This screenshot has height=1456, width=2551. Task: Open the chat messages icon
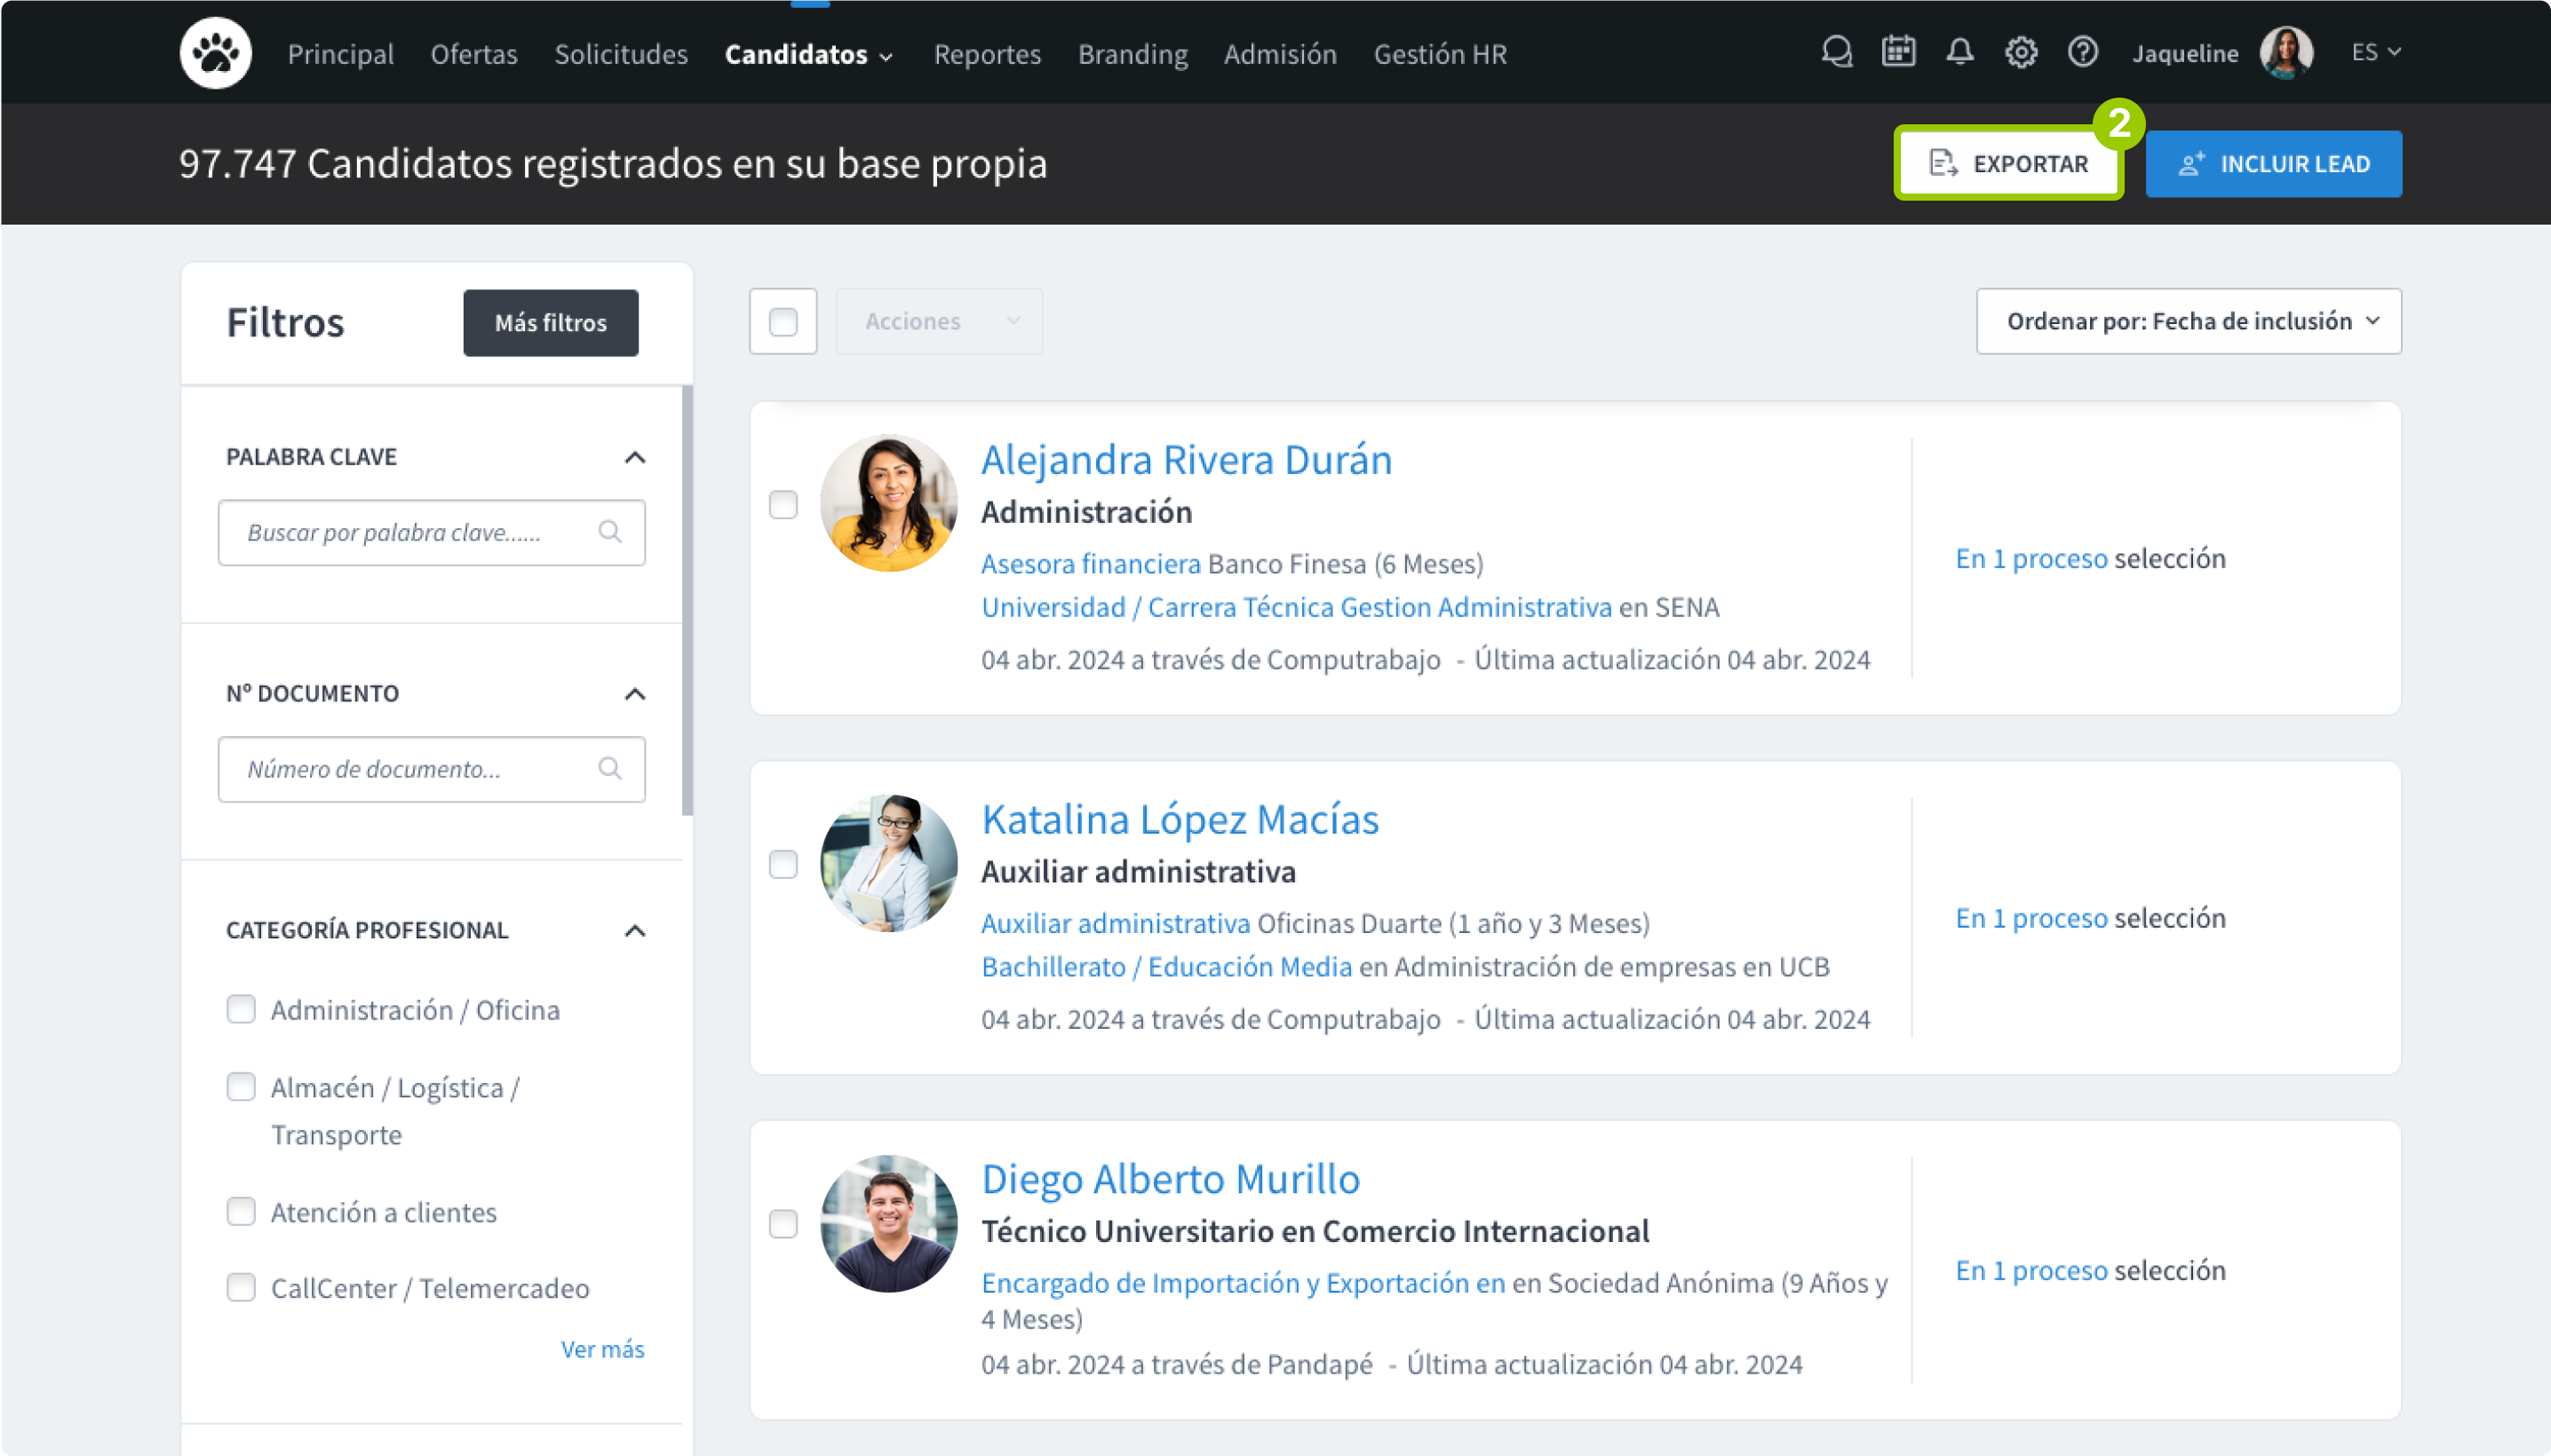(x=1837, y=52)
